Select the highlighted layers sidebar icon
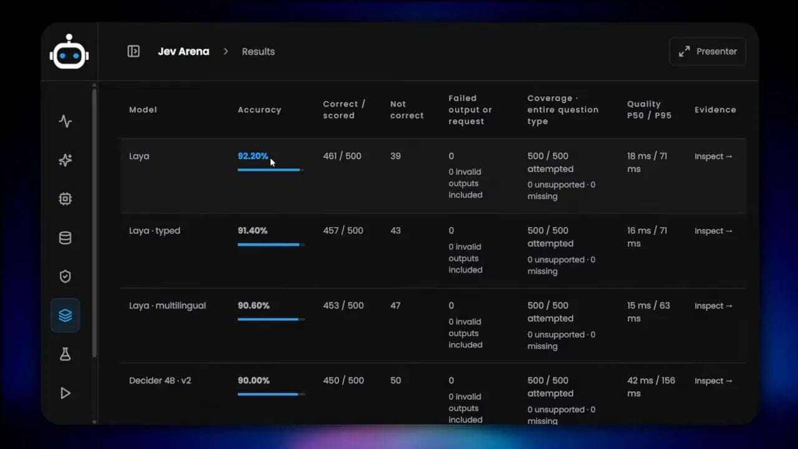 pyautogui.click(x=65, y=316)
